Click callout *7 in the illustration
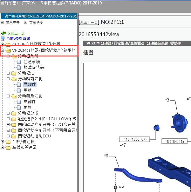This screenshot has height=192, width=191. (123, 145)
